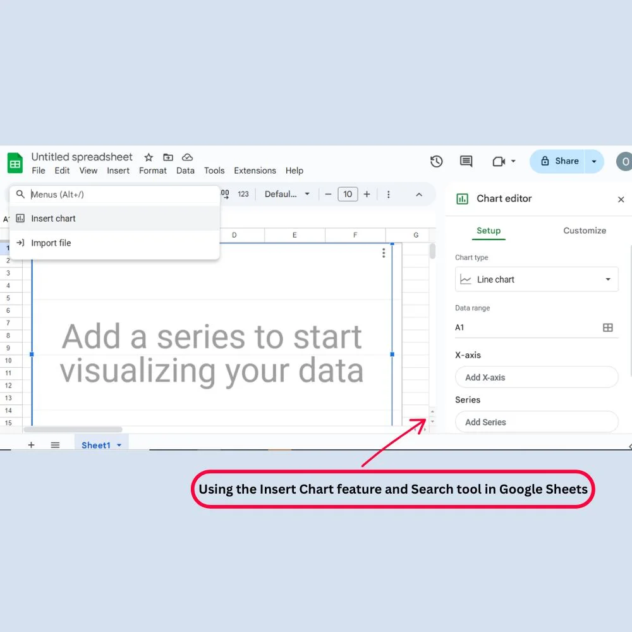Click the font size field showing 10
This screenshot has height=632, width=632.
(348, 194)
